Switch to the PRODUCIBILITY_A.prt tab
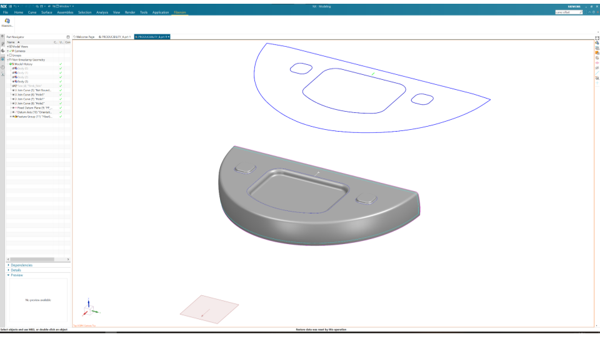600x337 pixels. [113, 37]
